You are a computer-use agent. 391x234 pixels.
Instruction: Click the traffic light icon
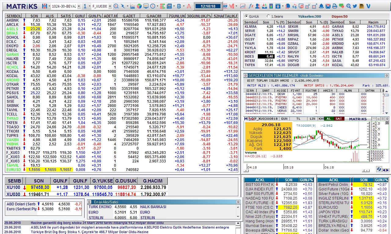tap(271, 6)
